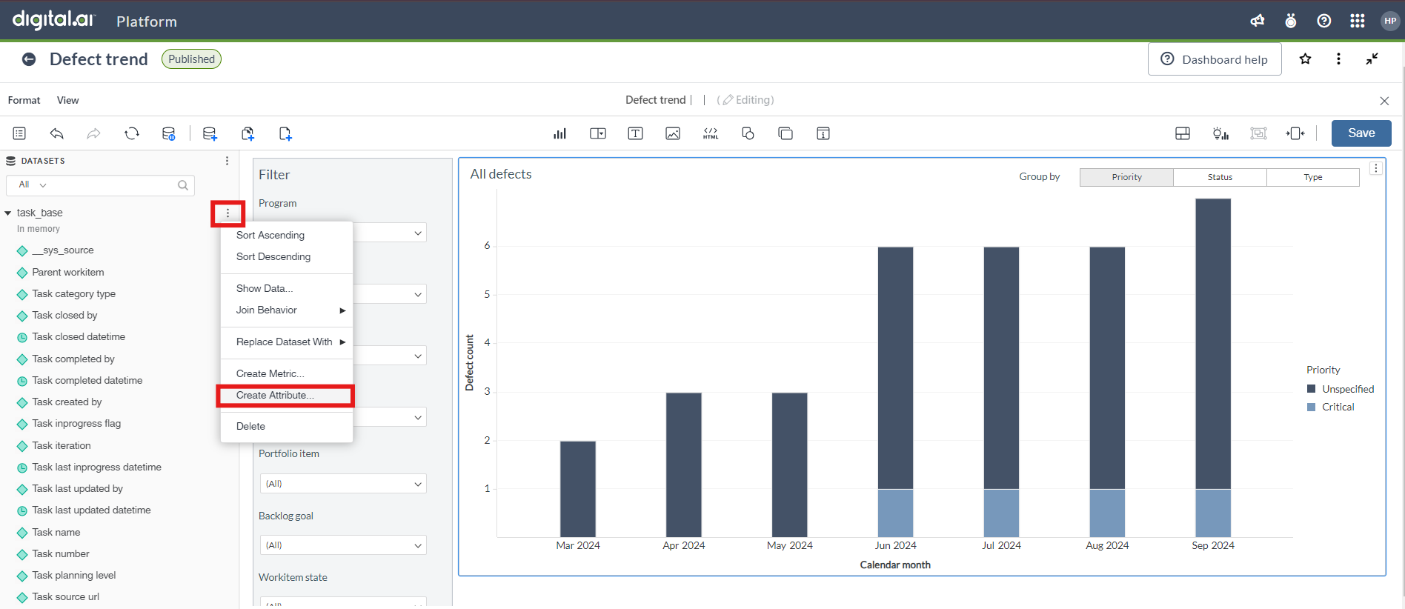Insert a chapter with the toolbar icon
The width and height of the screenshot is (1405, 609).
[248, 133]
